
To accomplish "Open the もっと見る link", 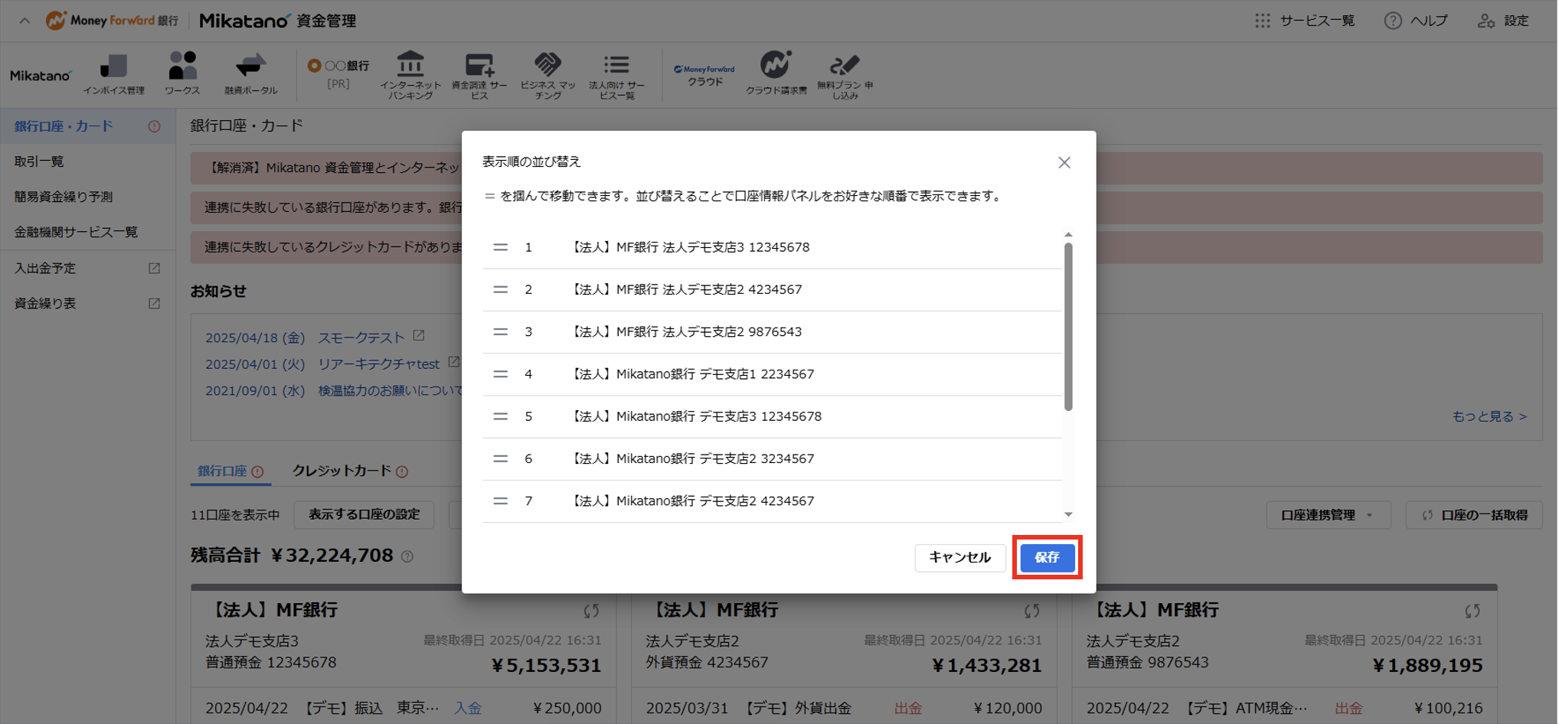I will 1489,416.
